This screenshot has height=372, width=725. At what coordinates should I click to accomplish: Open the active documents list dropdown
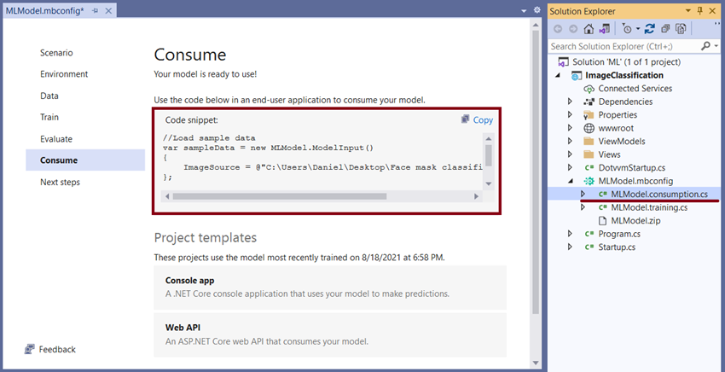click(x=524, y=10)
